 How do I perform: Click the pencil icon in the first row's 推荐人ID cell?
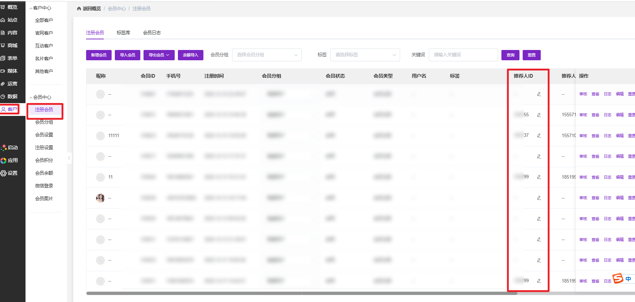click(x=539, y=94)
